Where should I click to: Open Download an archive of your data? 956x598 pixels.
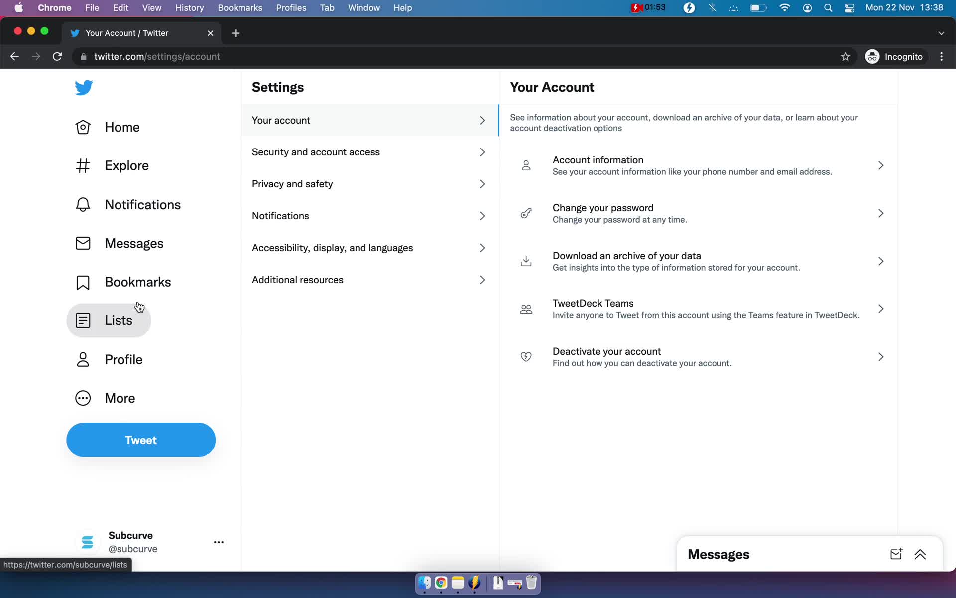698,261
